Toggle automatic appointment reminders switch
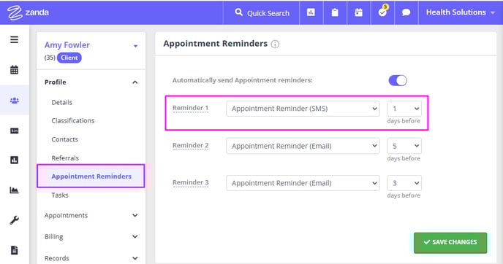The image size is (503, 264). coord(398,80)
